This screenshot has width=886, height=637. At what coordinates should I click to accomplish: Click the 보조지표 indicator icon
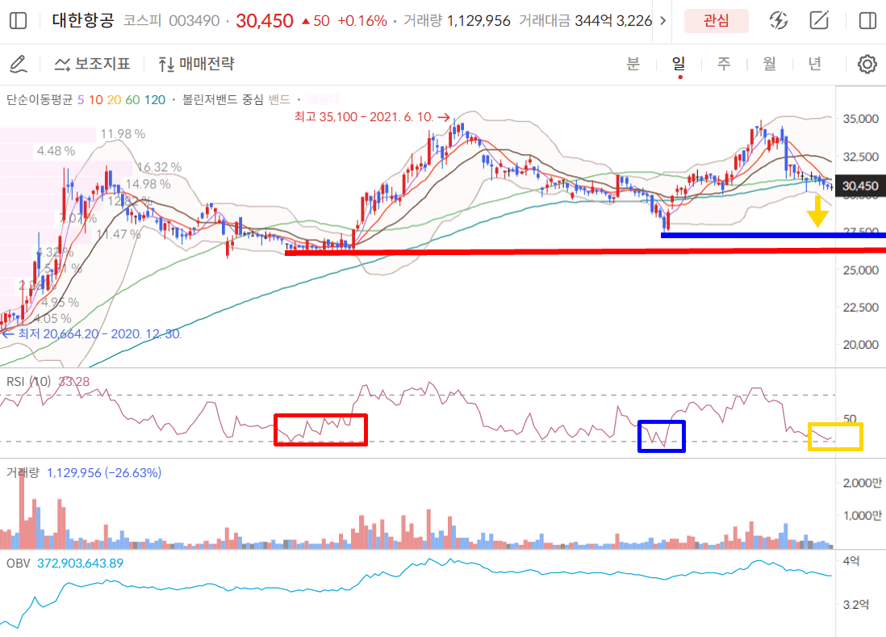(x=64, y=64)
